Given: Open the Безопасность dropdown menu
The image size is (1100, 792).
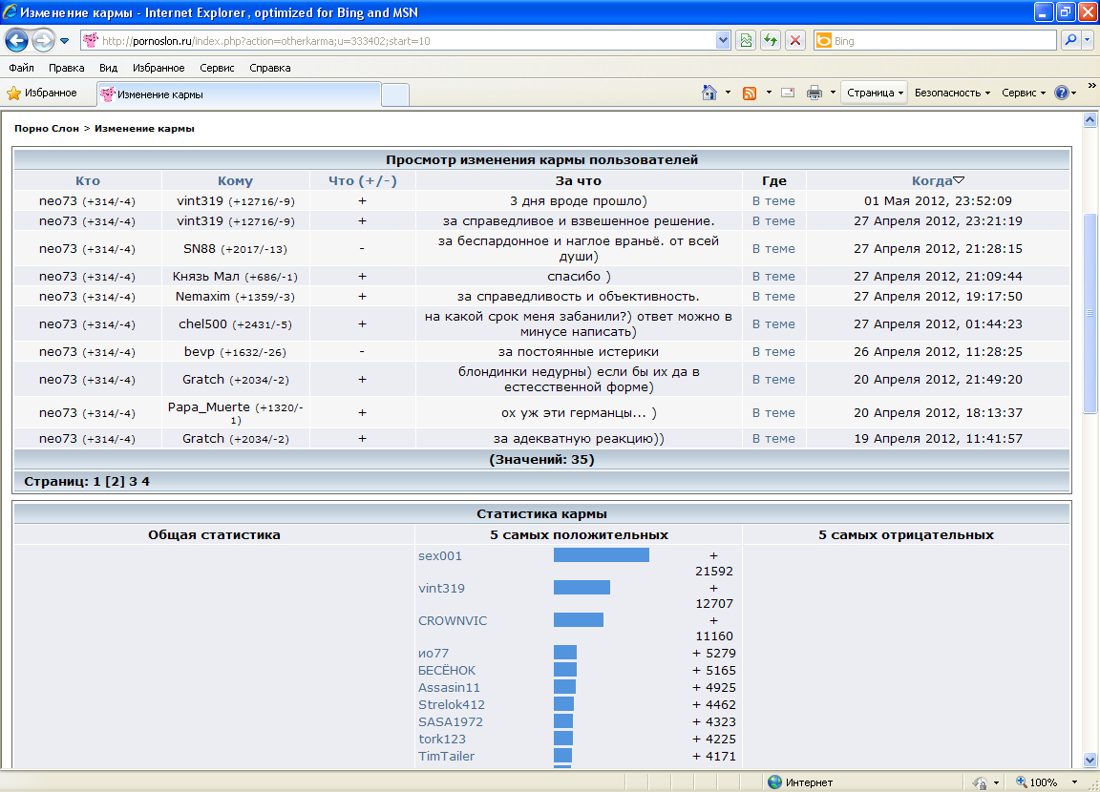Looking at the screenshot, I should tap(952, 93).
